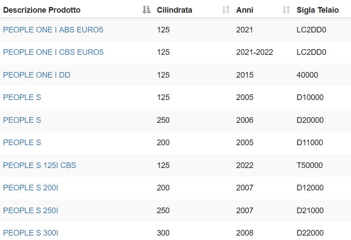Open PEOPLE ONE I ABS EURO5 link
The width and height of the screenshot is (351, 240).
53,30
